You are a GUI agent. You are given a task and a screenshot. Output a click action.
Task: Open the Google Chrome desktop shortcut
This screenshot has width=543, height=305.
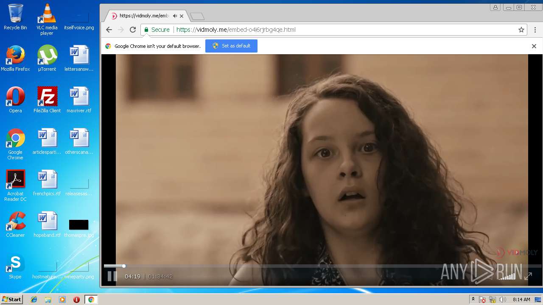[x=15, y=144]
